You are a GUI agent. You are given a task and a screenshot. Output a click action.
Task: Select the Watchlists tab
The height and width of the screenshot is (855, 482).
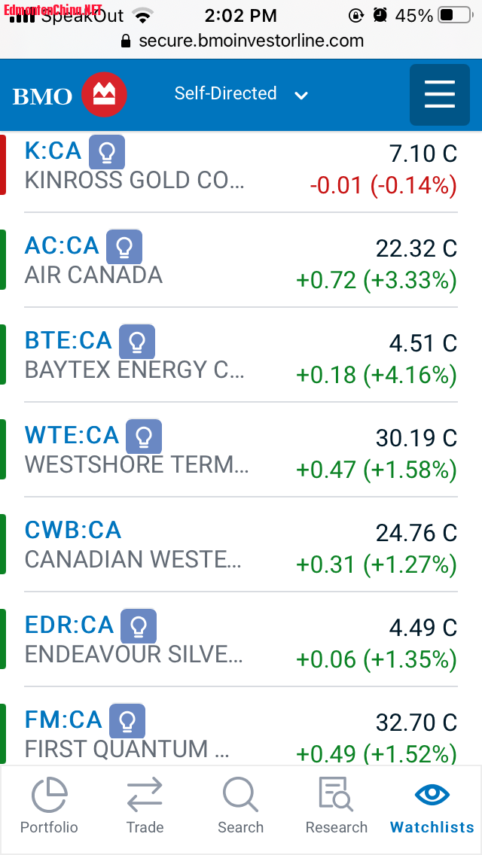coord(432,805)
